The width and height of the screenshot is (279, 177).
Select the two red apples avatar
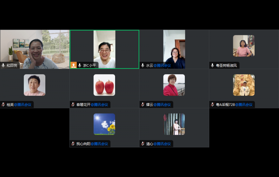coord(104,85)
